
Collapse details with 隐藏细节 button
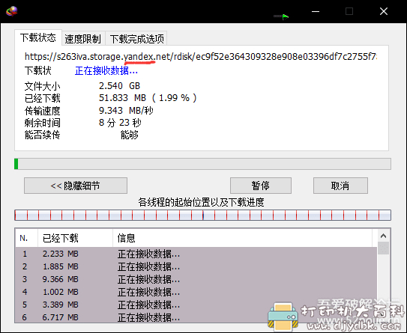76,186
